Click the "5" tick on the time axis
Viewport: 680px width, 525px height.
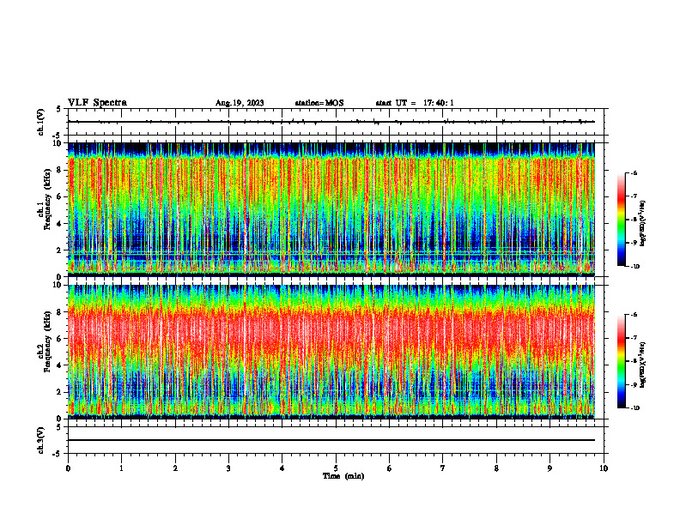pos(336,468)
